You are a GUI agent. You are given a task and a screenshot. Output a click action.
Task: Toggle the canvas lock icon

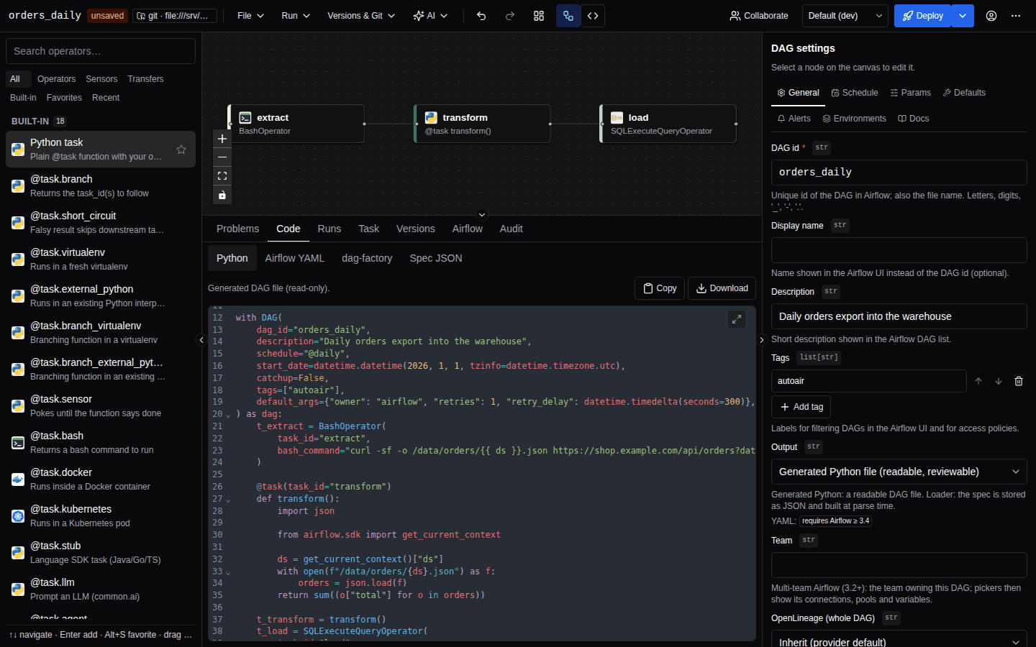(x=222, y=195)
